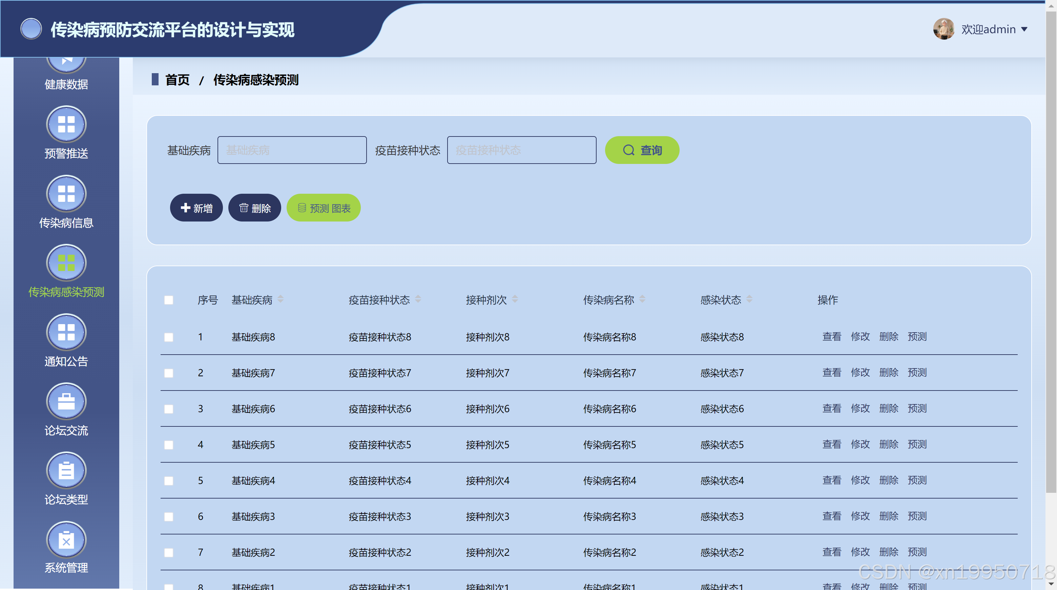Toggle the select-all header checkbox
Viewport: 1057px width, 590px height.
[169, 300]
